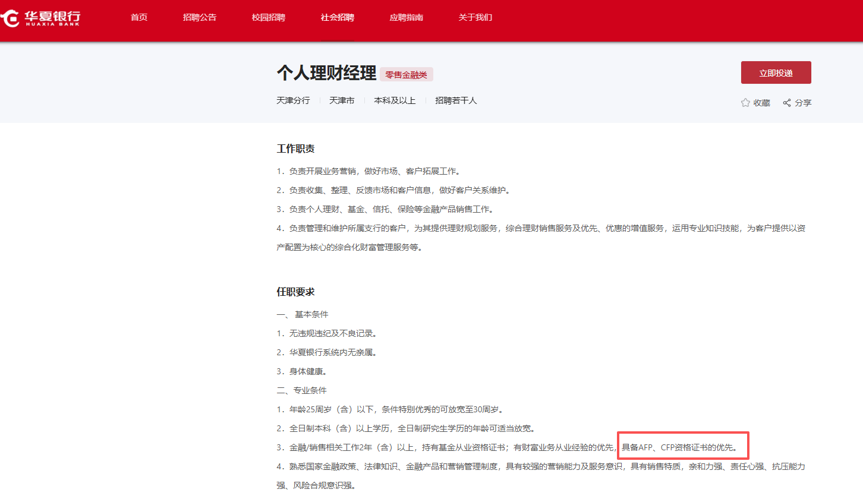Click the 零售金融类 category tag
Viewport: 863px width, 502px height.
pyautogui.click(x=407, y=75)
